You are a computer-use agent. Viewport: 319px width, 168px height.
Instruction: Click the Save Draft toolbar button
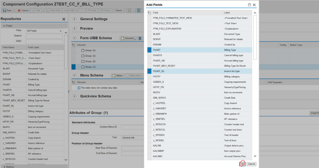[x=53, y=11]
